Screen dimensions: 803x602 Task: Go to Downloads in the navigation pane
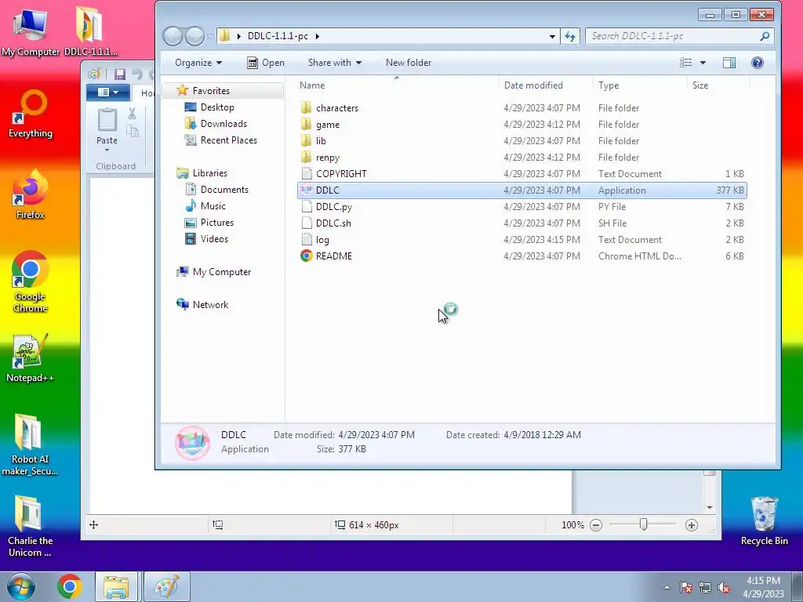223,123
